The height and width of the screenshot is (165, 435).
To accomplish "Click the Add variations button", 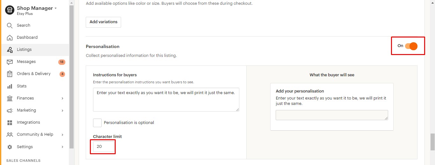I will (x=103, y=22).
